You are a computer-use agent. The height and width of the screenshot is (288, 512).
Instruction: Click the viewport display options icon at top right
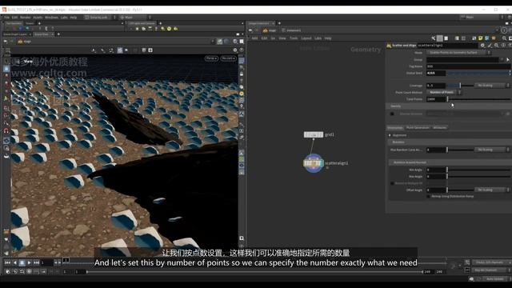tap(234, 50)
